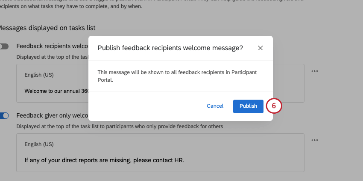Open options menu for feedback recipients message

(315, 71)
